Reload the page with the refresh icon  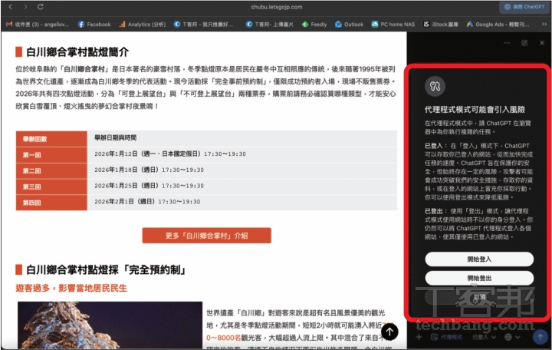click(x=41, y=7)
